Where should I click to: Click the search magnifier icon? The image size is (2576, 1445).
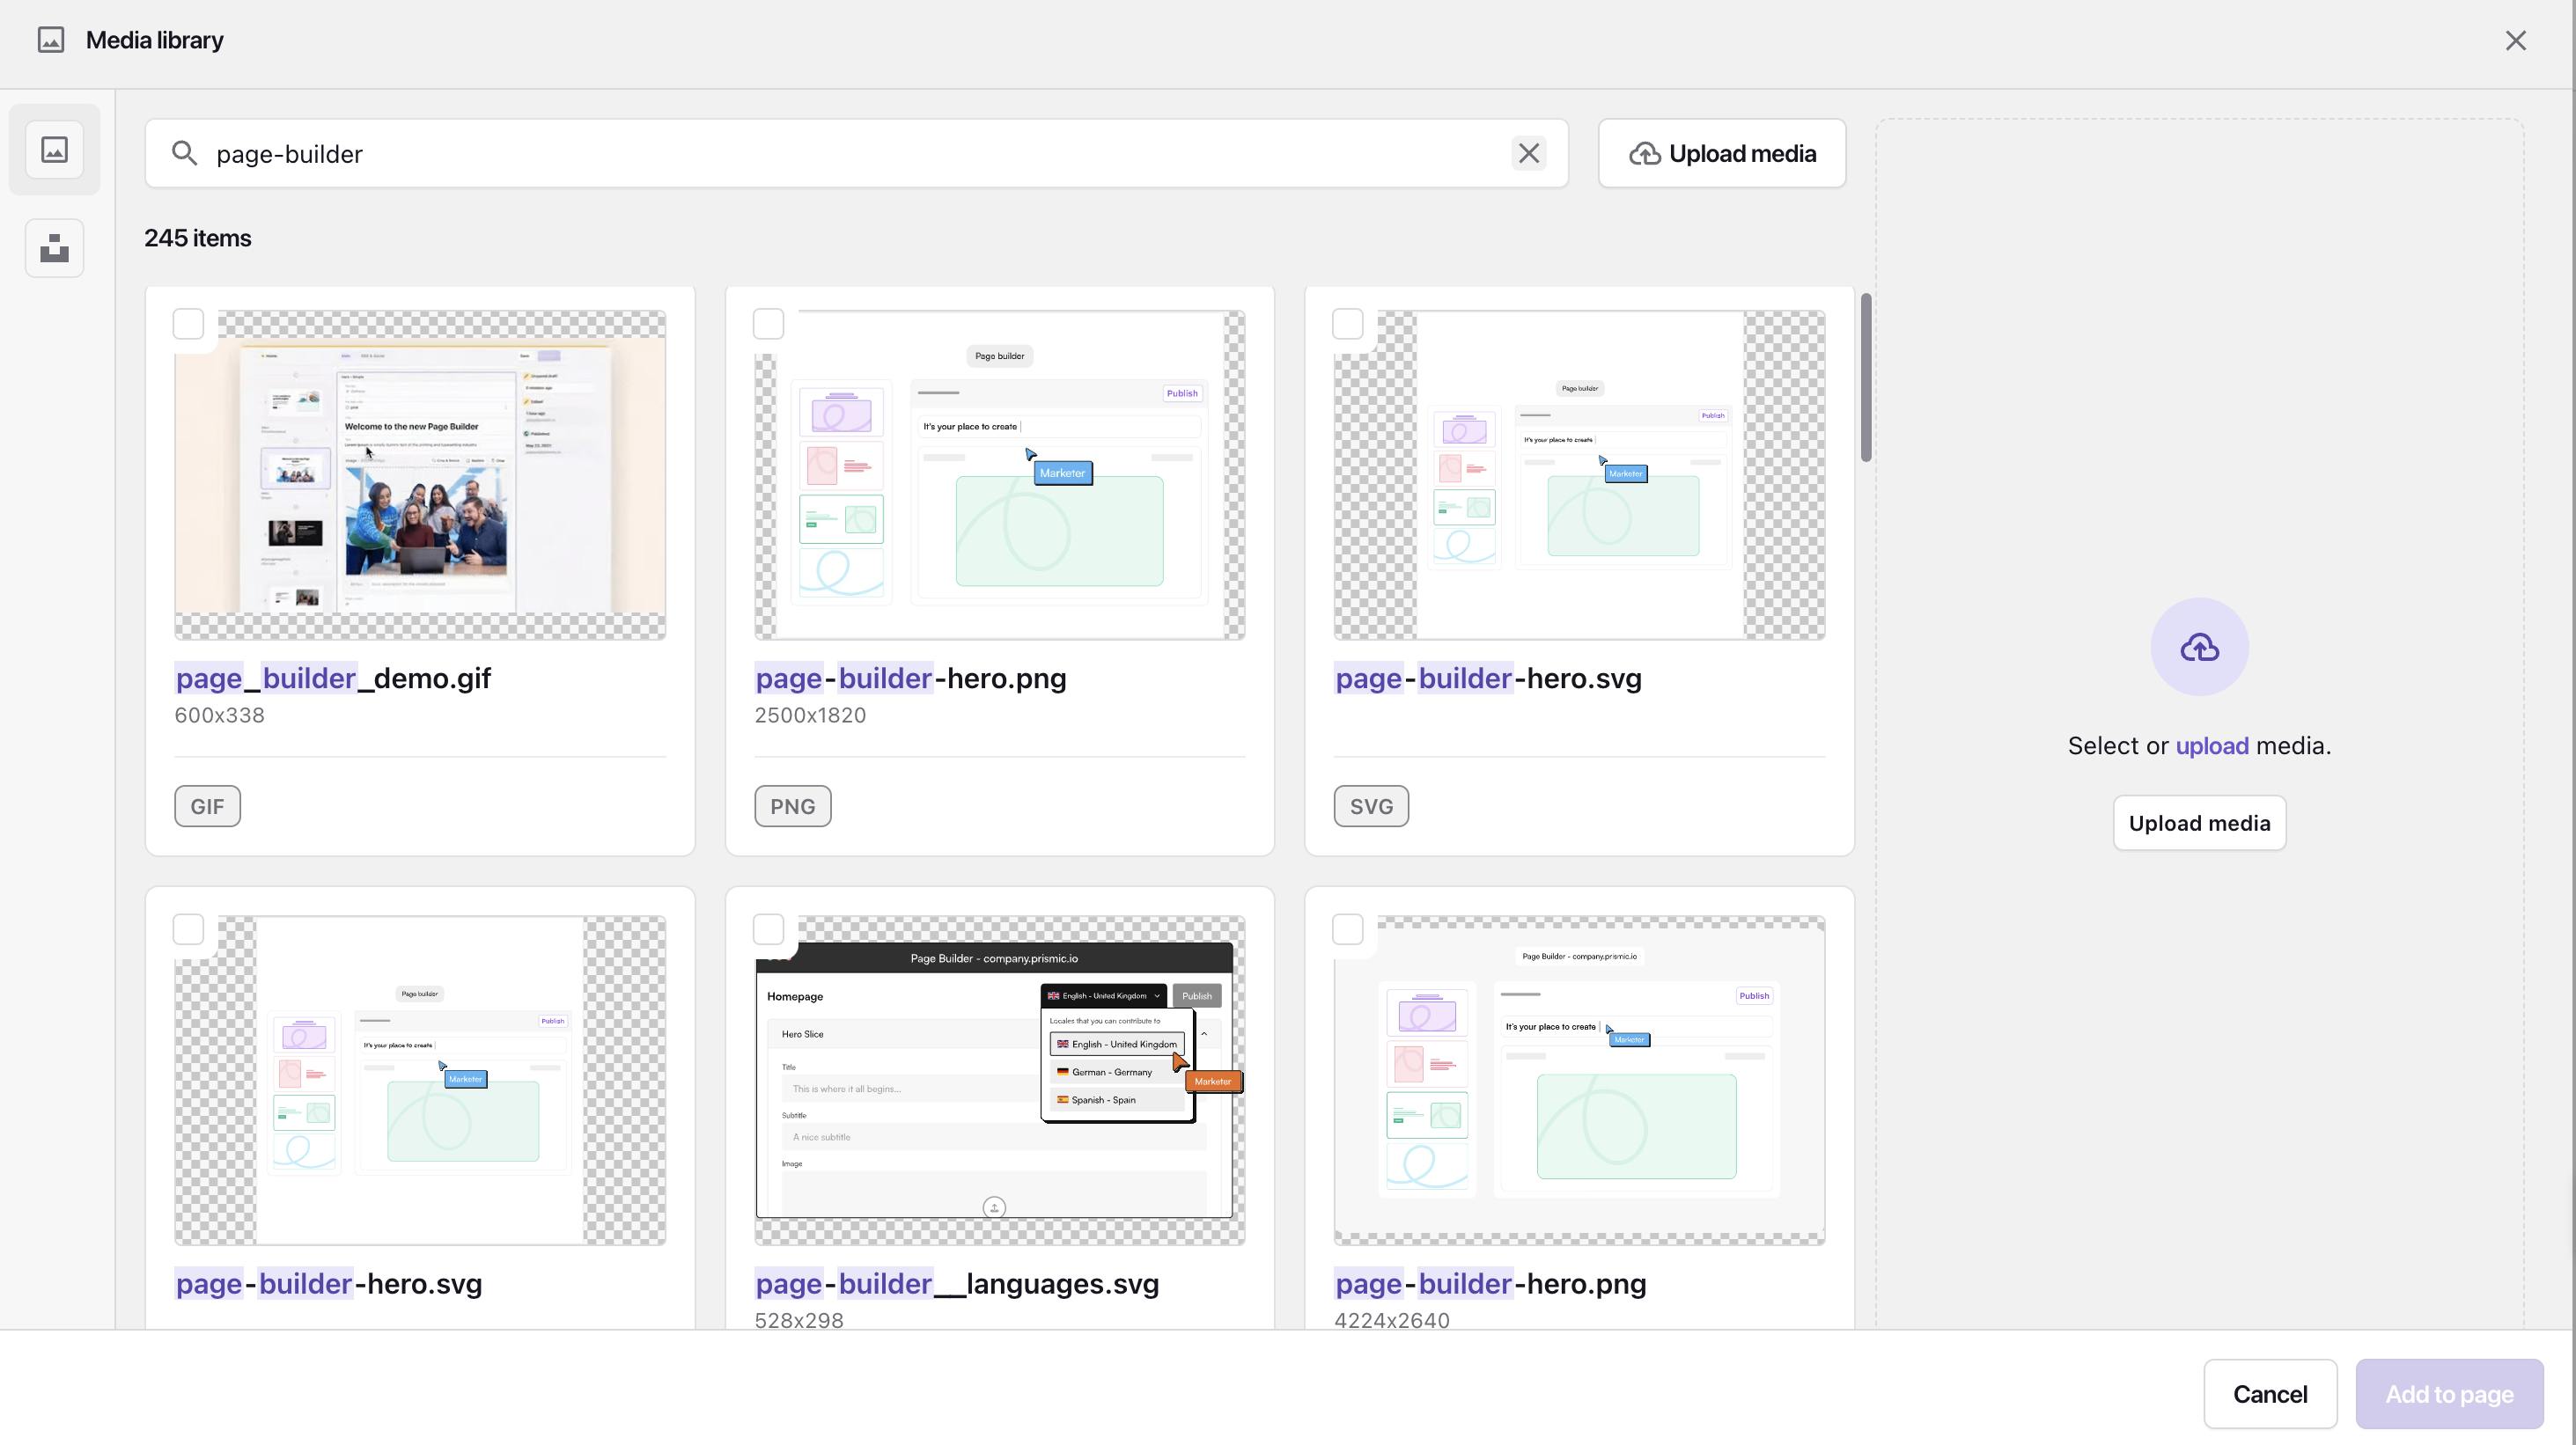click(x=184, y=154)
